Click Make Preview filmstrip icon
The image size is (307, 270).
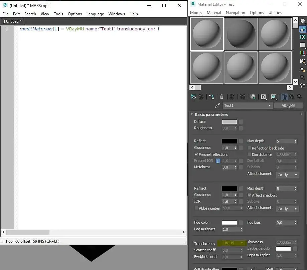[303, 61]
